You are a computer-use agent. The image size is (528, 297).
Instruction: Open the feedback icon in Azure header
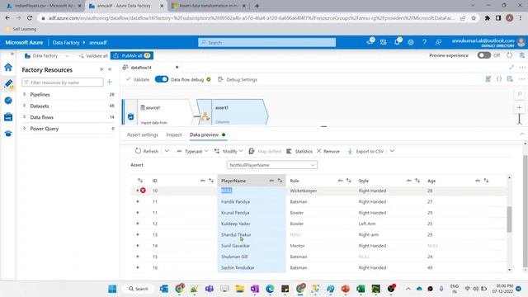pyautogui.click(x=438, y=42)
